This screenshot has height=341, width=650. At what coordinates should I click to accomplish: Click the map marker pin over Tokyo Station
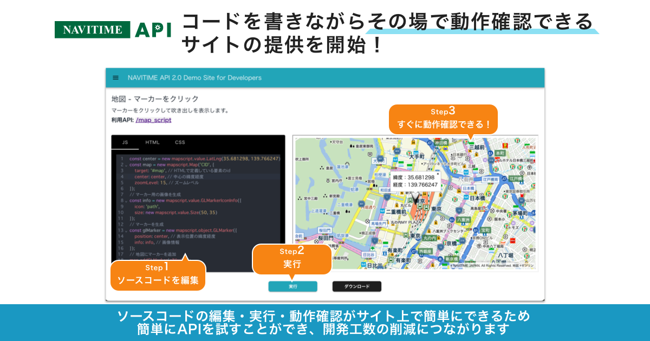(x=415, y=198)
